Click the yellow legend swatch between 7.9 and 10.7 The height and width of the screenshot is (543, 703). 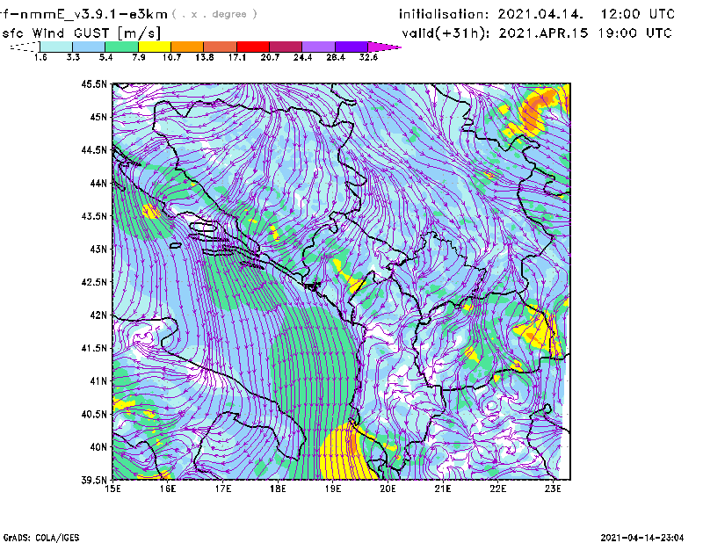[x=155, y=47]
